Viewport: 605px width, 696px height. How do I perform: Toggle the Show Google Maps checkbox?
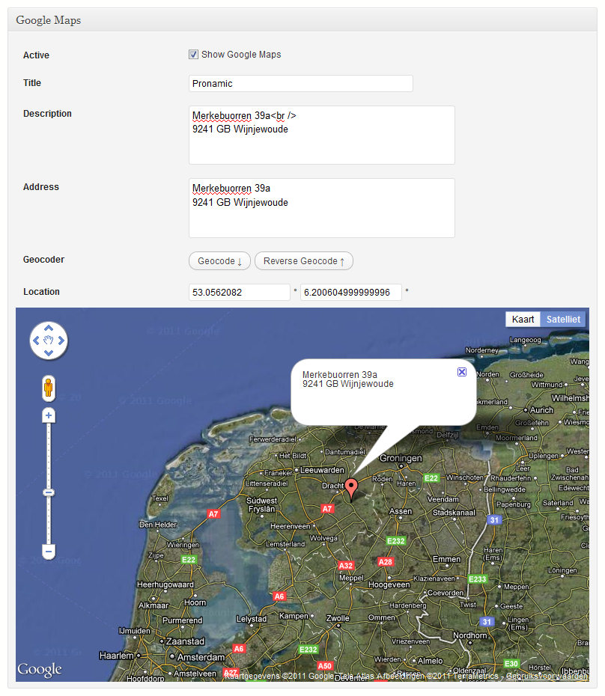click(193, 54)
